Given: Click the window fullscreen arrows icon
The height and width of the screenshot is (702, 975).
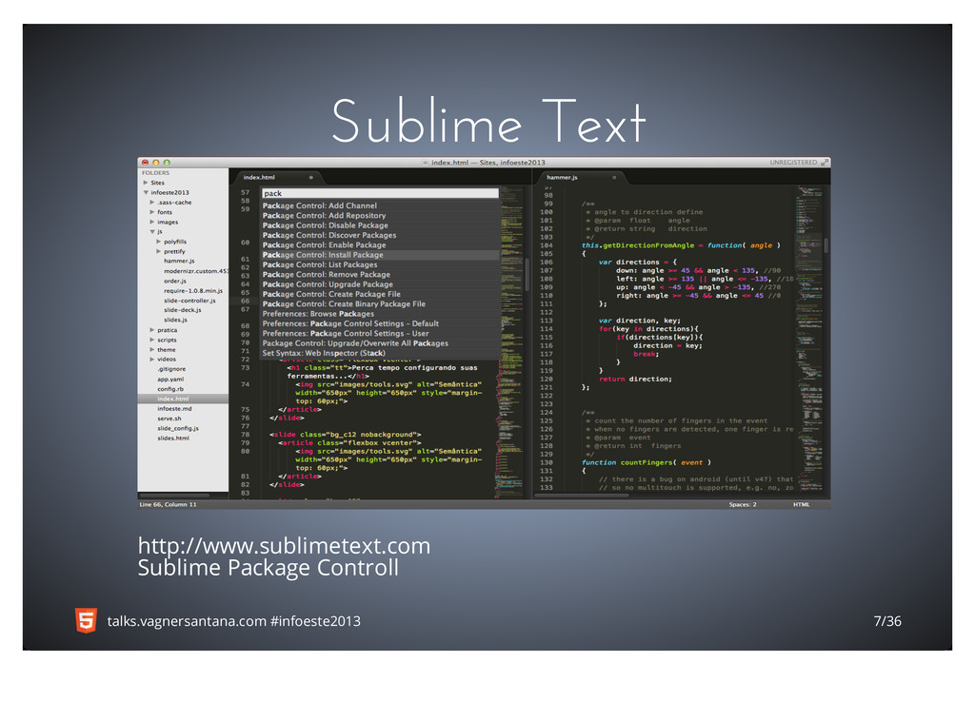Looking at the screenshot, I should pos(825,162).
